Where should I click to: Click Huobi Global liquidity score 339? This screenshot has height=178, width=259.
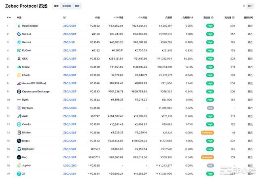[x=233, y=26]
